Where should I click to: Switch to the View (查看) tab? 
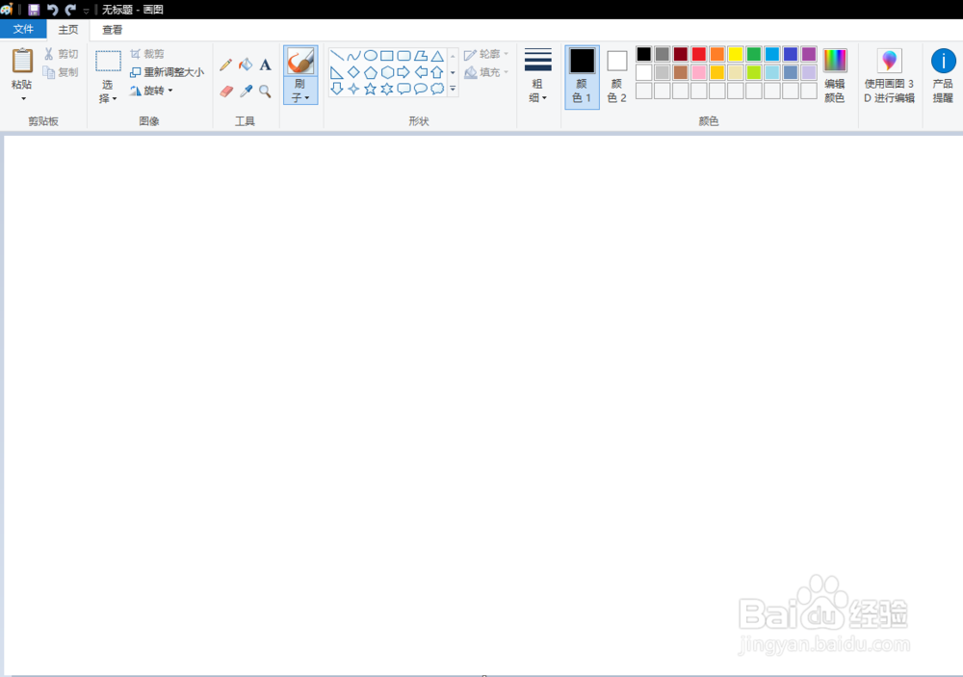[112, 30]
